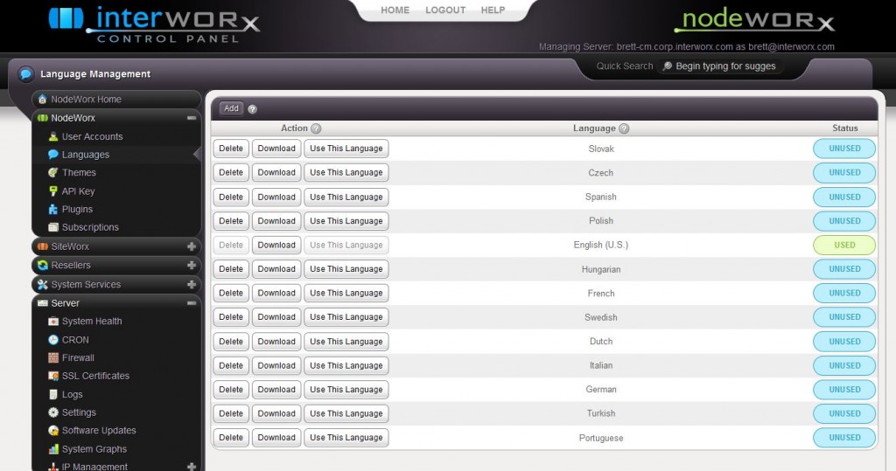Click LOGOUT in the top menu

pyautogui.click(x=445, y=10)
